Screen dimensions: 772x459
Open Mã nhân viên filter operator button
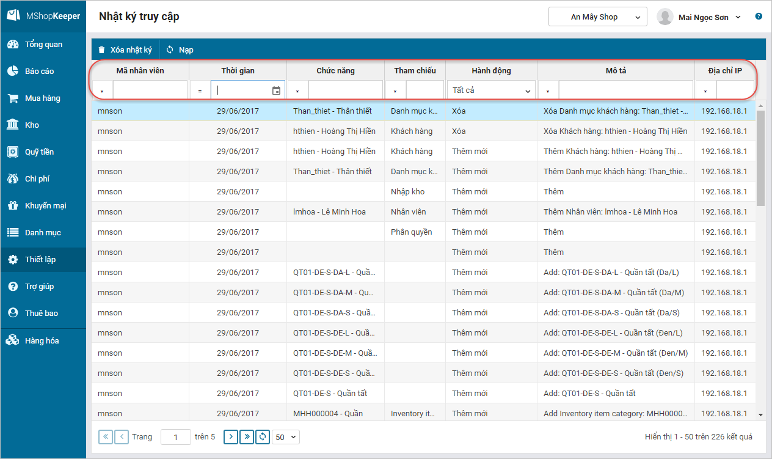pyautogui.click(x=103, y=90)
